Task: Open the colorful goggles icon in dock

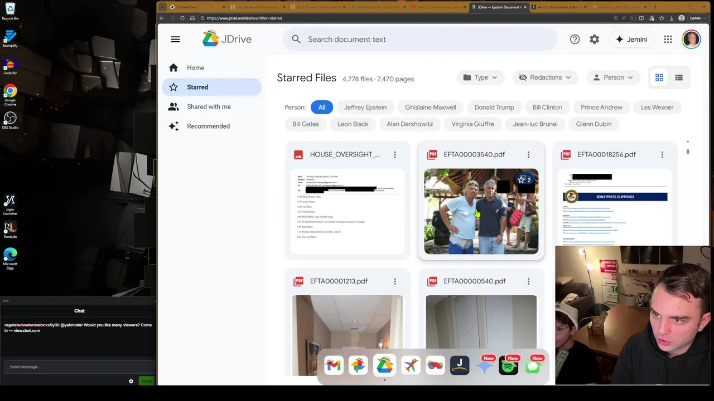Action: (435, 365)
